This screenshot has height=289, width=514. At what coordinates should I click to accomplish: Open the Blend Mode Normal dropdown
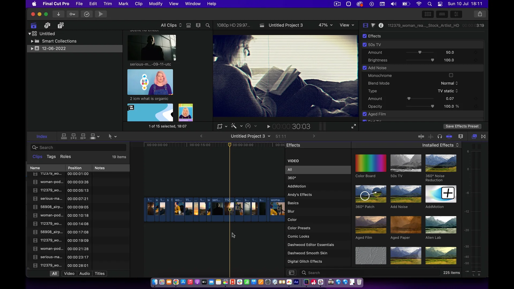(x=449, y=83)
